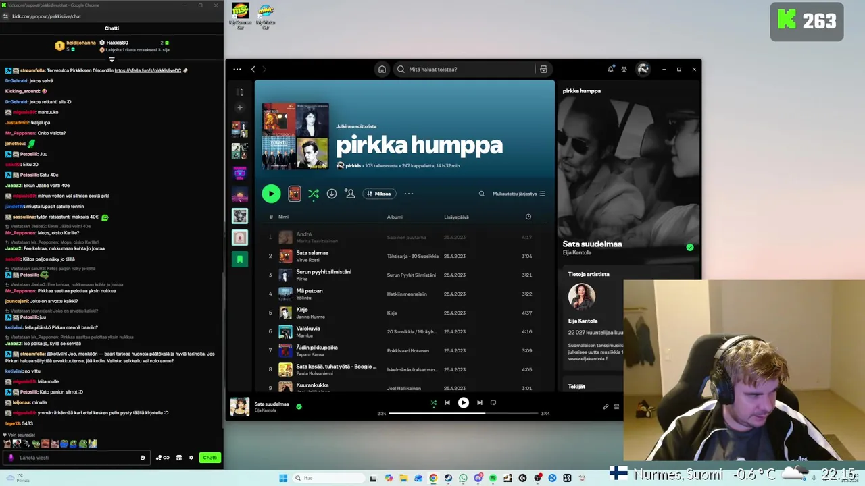Open the first playlist thumbnail in the Spotify sidebar
865x486 pixels.
pos(240,130)
